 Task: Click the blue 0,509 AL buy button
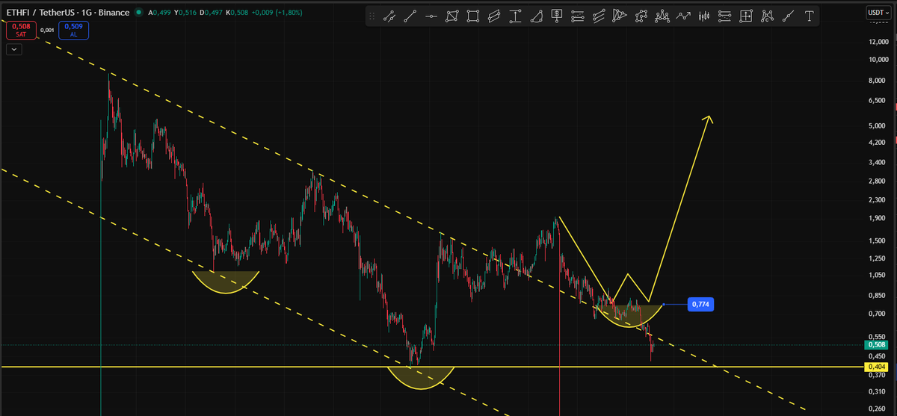pyautogui.click(x=74, y=30)
